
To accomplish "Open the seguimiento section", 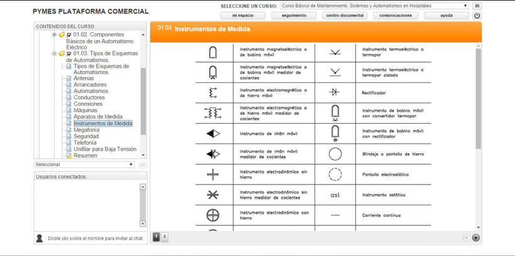I will [294, 16].
